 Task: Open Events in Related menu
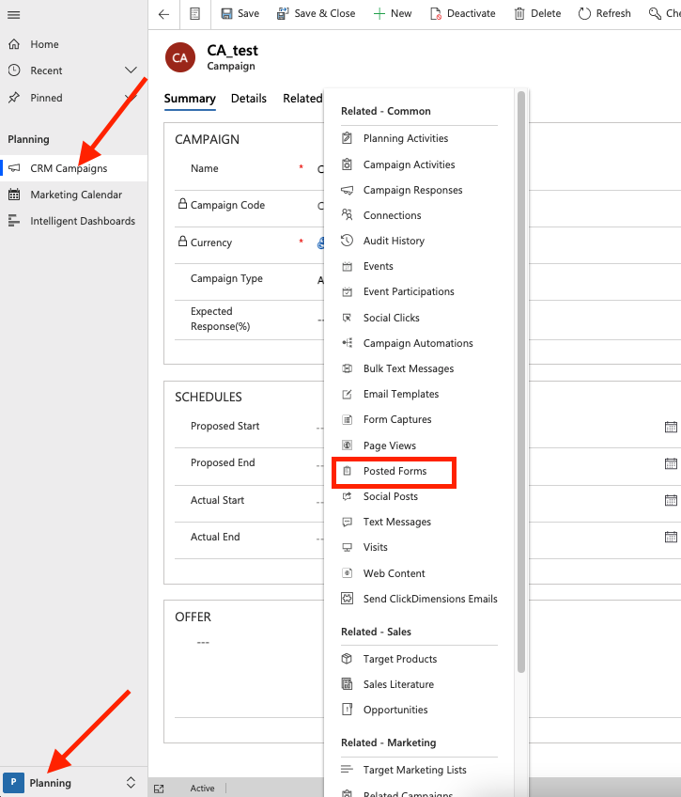click(378, 266)
